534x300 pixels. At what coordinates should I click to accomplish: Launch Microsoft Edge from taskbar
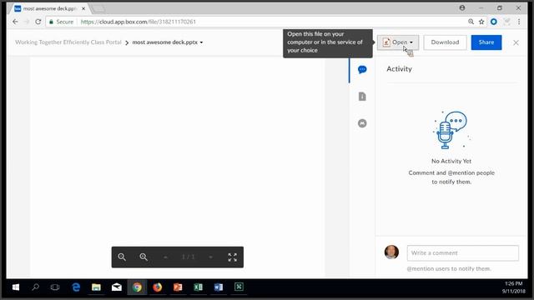coord(76,287)
